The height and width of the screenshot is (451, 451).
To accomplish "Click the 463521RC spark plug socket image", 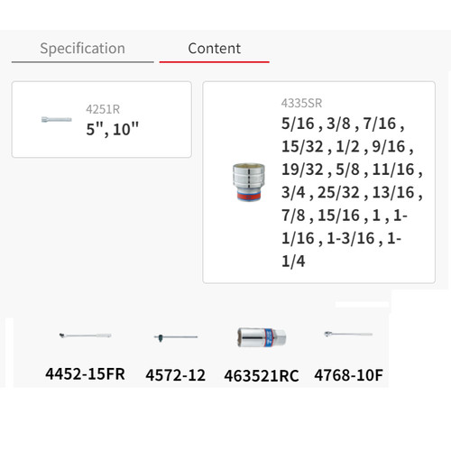I will [262, 337].
